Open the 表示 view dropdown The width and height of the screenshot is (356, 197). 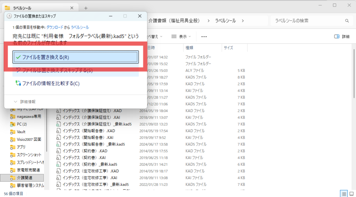pyautogui.click(x=181, y=36)
